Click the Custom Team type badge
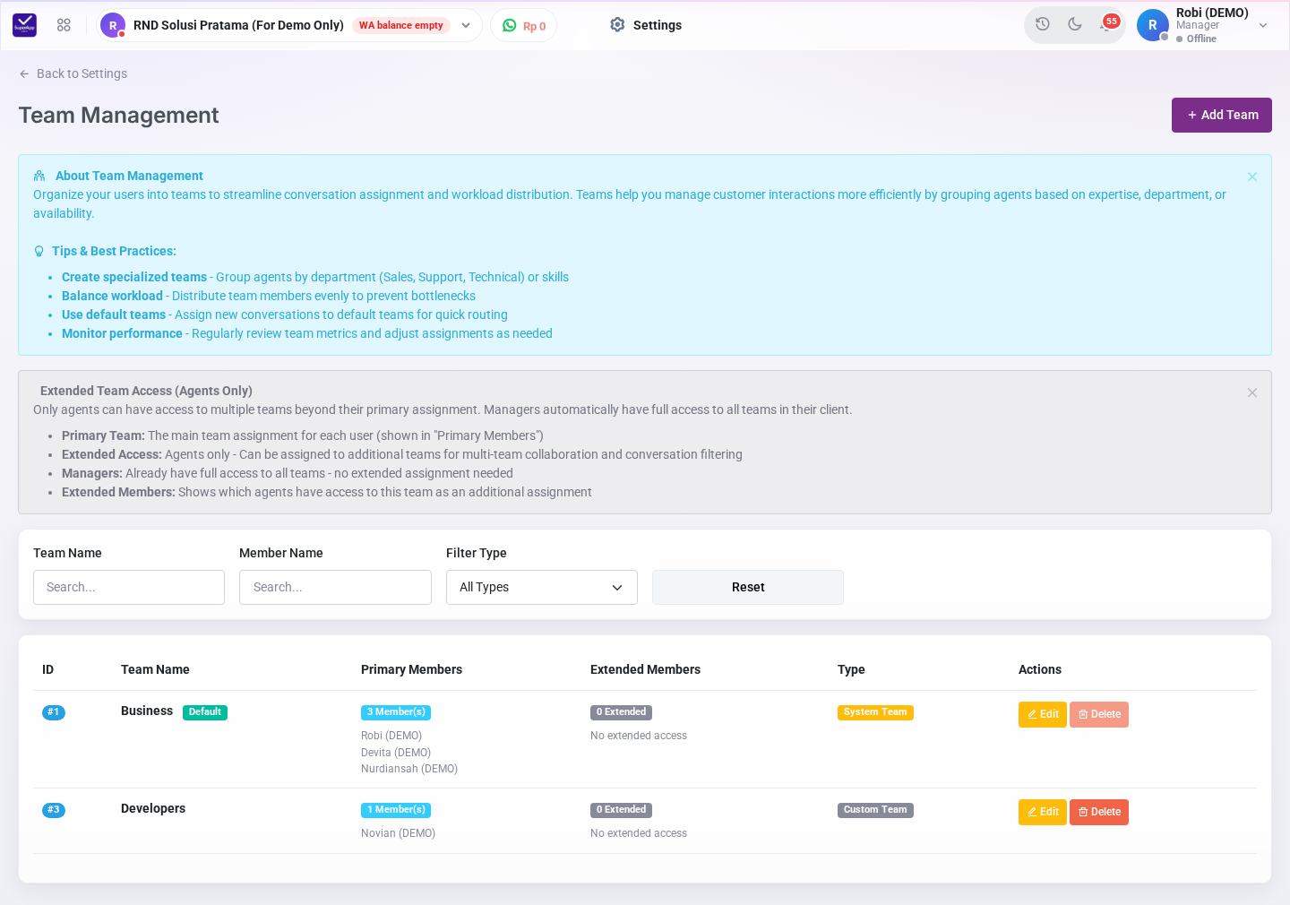This screenshot has width=1290, height=905. point(875,810)
